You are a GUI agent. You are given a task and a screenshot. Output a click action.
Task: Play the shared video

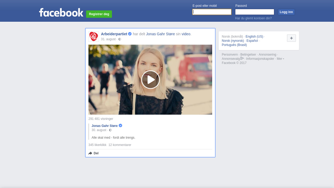tap(150, 80)
